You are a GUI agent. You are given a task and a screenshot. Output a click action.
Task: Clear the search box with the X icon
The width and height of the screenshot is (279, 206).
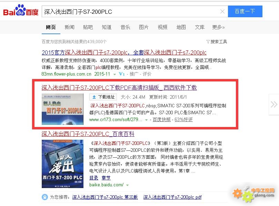[222, 12]
